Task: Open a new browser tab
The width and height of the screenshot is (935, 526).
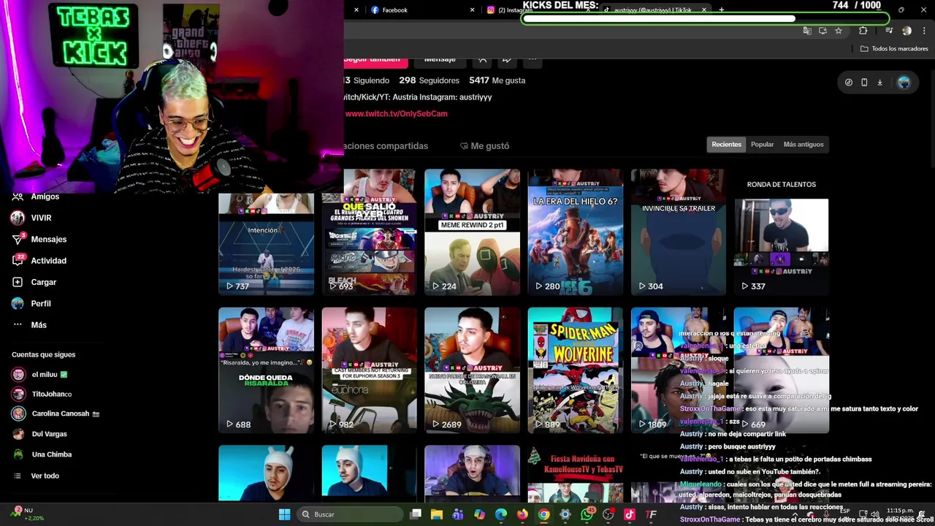Action: click(x=721, y=10)
